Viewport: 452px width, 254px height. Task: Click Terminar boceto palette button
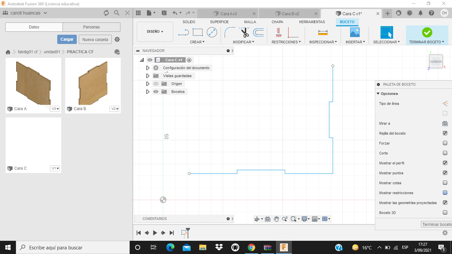click(437, 224)
